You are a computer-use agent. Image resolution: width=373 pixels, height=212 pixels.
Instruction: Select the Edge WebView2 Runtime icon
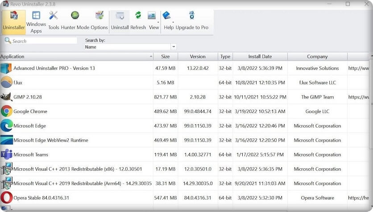point(6,140)
